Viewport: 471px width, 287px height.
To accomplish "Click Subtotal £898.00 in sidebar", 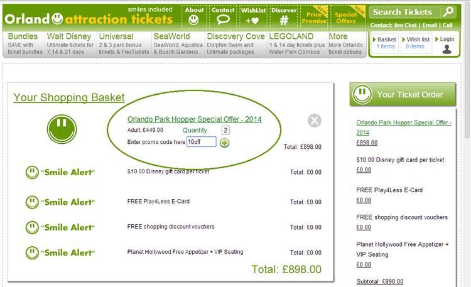I will (380, 281).
